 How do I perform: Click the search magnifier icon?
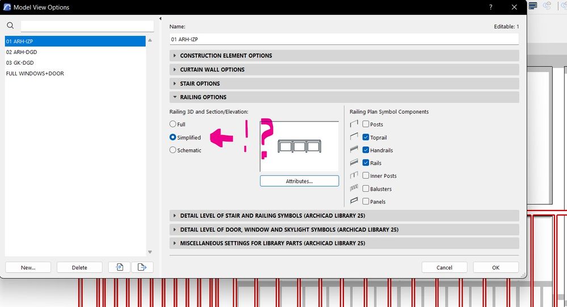10,26
